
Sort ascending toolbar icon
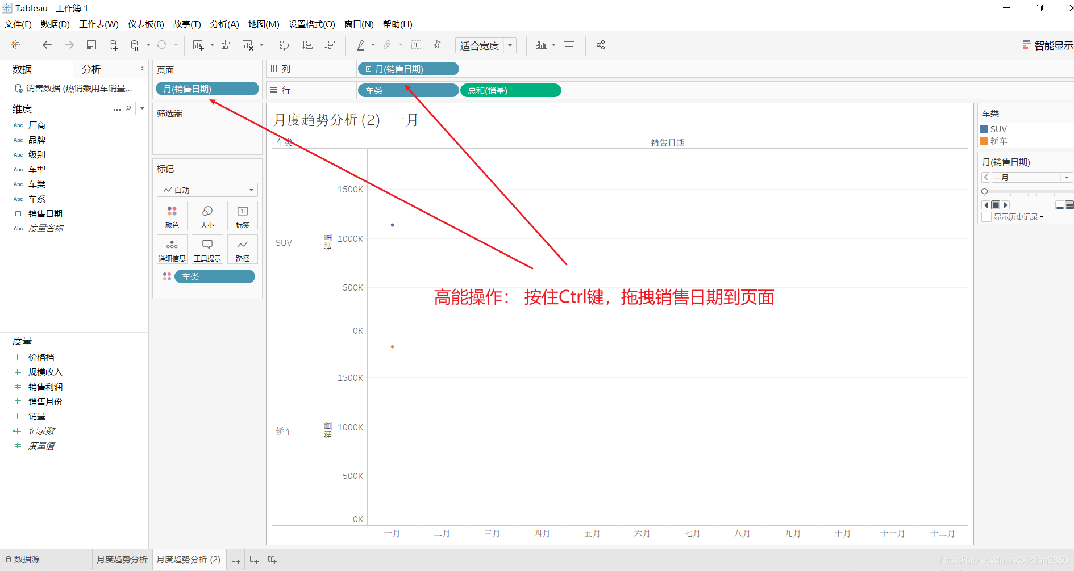point(307,45)
